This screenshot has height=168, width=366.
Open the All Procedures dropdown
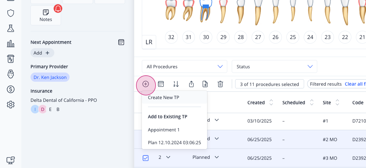(x=185, y=66)
